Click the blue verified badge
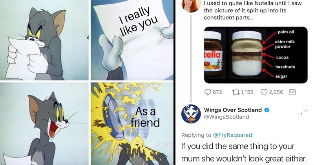 (267, 110)
